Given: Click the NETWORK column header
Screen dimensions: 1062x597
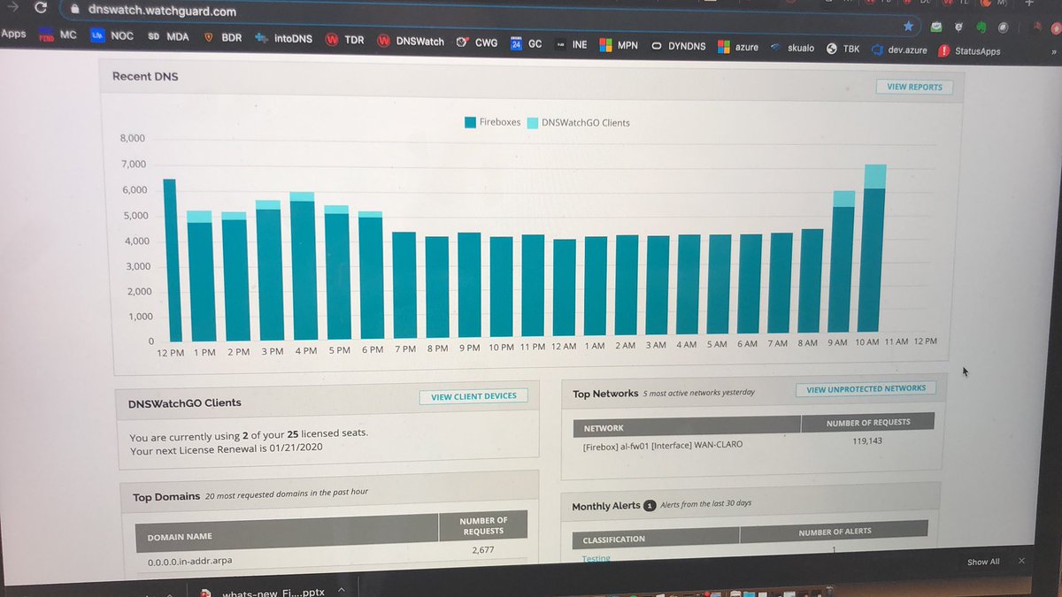Looking at the screenshot, I should click(688, 427).
